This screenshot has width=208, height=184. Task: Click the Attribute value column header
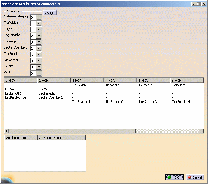[x=61, y=138]
